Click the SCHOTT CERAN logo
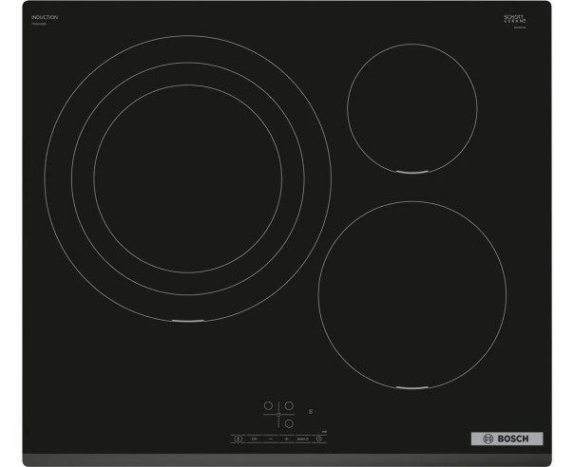 [515, 19]
